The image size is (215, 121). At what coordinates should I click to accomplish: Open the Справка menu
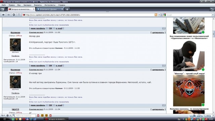click(x=61, y=5)
